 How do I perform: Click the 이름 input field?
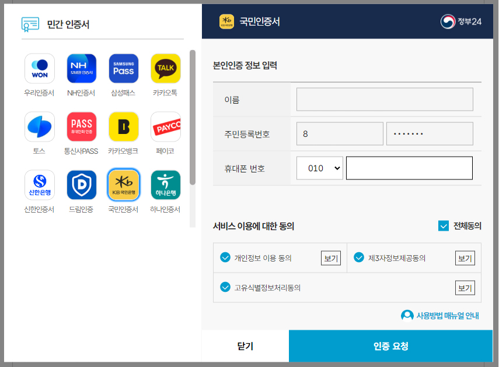[x=385, y=100]
